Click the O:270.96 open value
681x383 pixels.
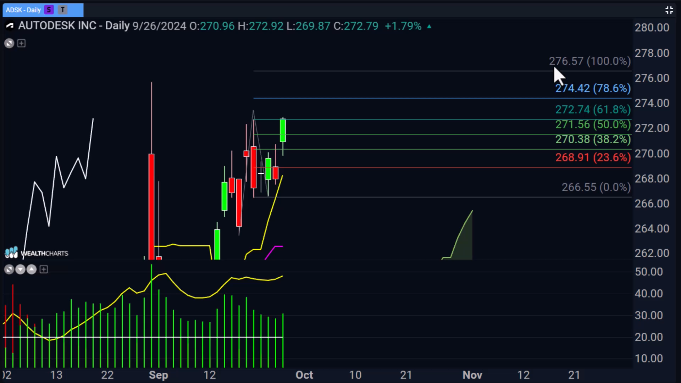(x=212, y=26)
